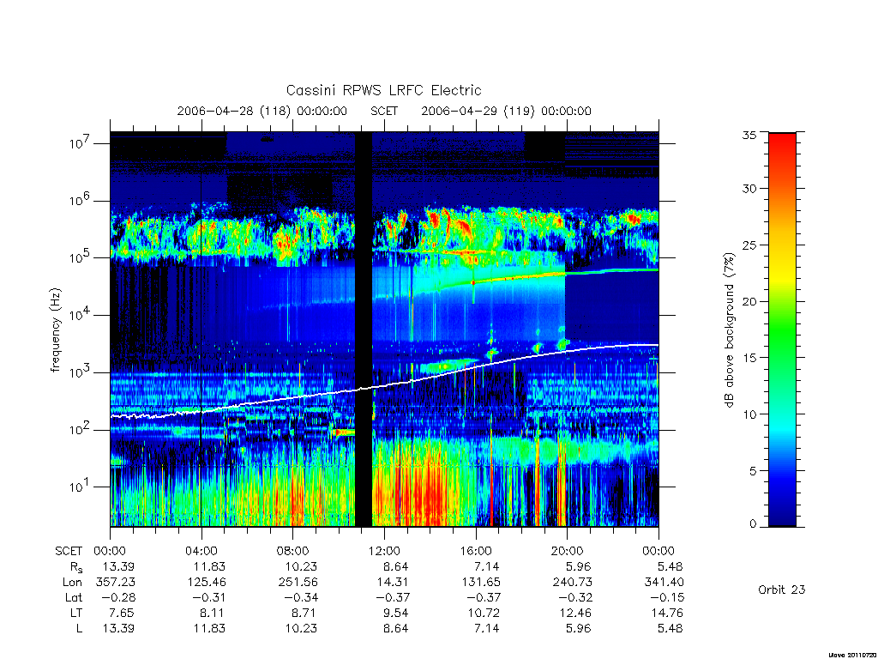Click the 'Lon' row label
The height and width of the screenshot is (659, 878).
[x=72, y=583]
